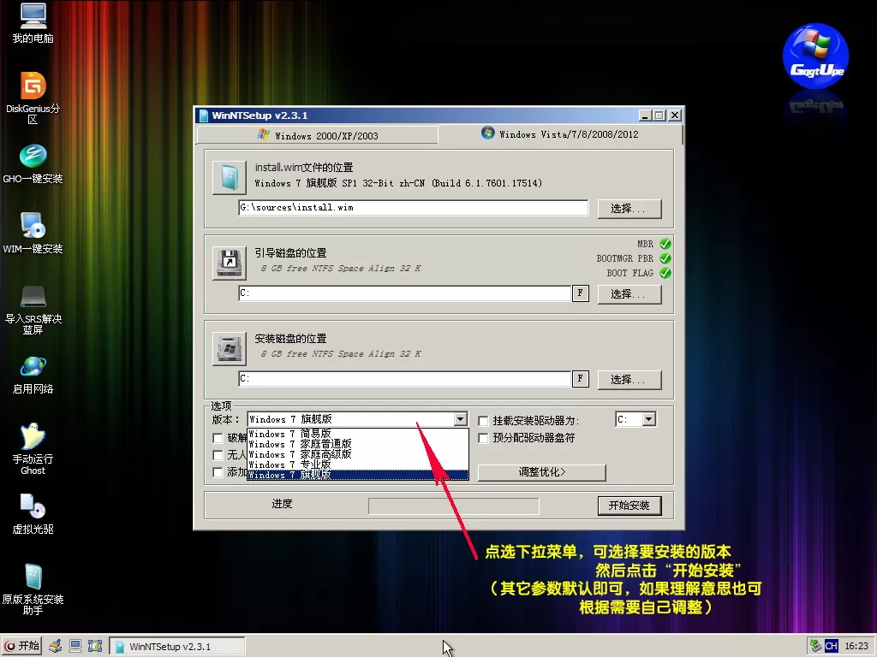Click the 开始安装 button
This screenshot has width=877, height=657.
[x=629, y=506]
